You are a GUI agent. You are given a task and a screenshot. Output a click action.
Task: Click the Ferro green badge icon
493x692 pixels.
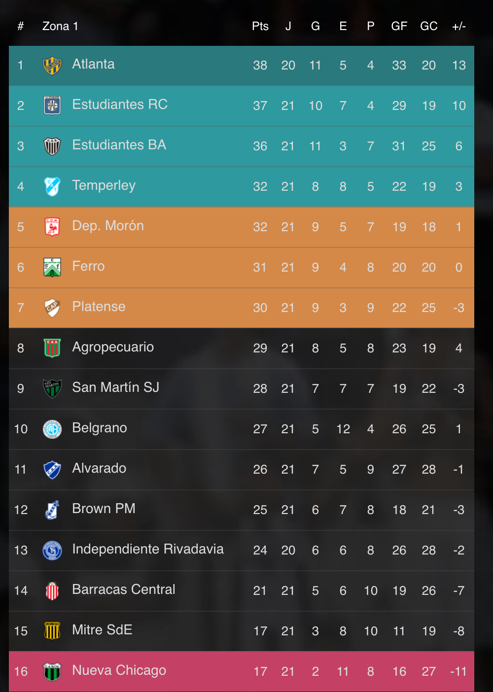[x=52, y=267]
